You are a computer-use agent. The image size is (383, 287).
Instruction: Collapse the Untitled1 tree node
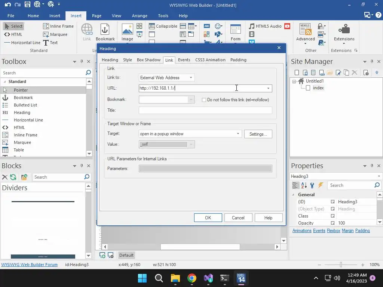tap(294, 81)
